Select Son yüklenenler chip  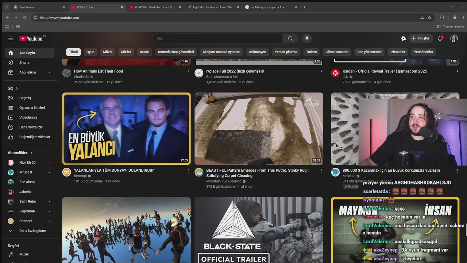[370, 52]
